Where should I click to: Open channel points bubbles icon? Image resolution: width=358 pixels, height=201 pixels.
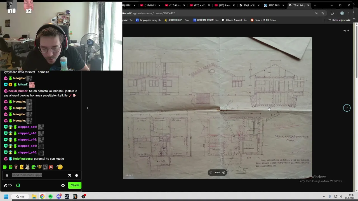coord(8,185)
